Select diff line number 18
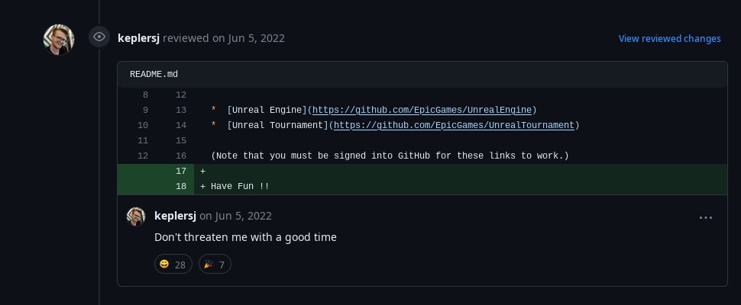The height and width of the screenshot is (305, 741). tap(181, 186)
